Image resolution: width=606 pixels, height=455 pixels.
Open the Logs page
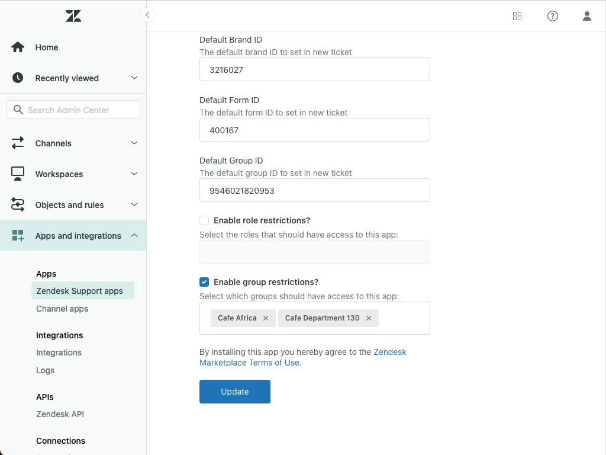(45, 370)
